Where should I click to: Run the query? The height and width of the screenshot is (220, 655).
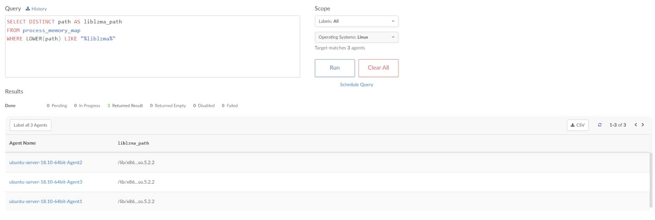coord(334,68)
